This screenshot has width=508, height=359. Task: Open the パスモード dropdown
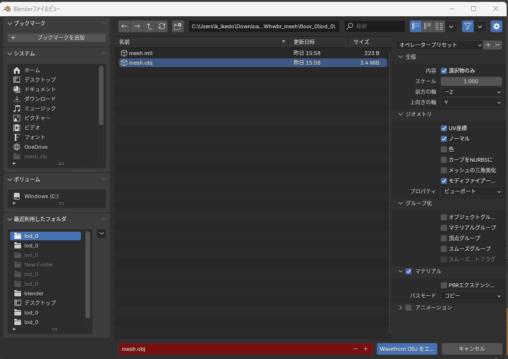[471, 296]
